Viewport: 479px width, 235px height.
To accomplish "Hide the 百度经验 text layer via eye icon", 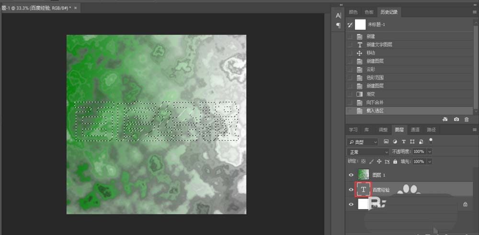I will click(351, 190).
